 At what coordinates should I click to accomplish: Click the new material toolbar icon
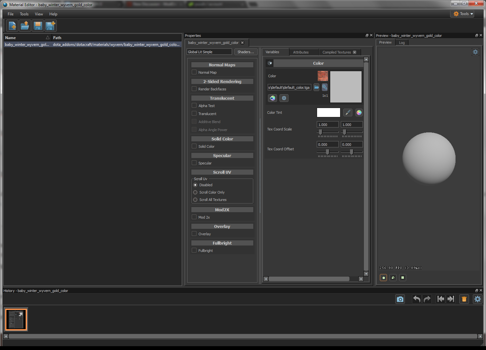tap(12, 26)
